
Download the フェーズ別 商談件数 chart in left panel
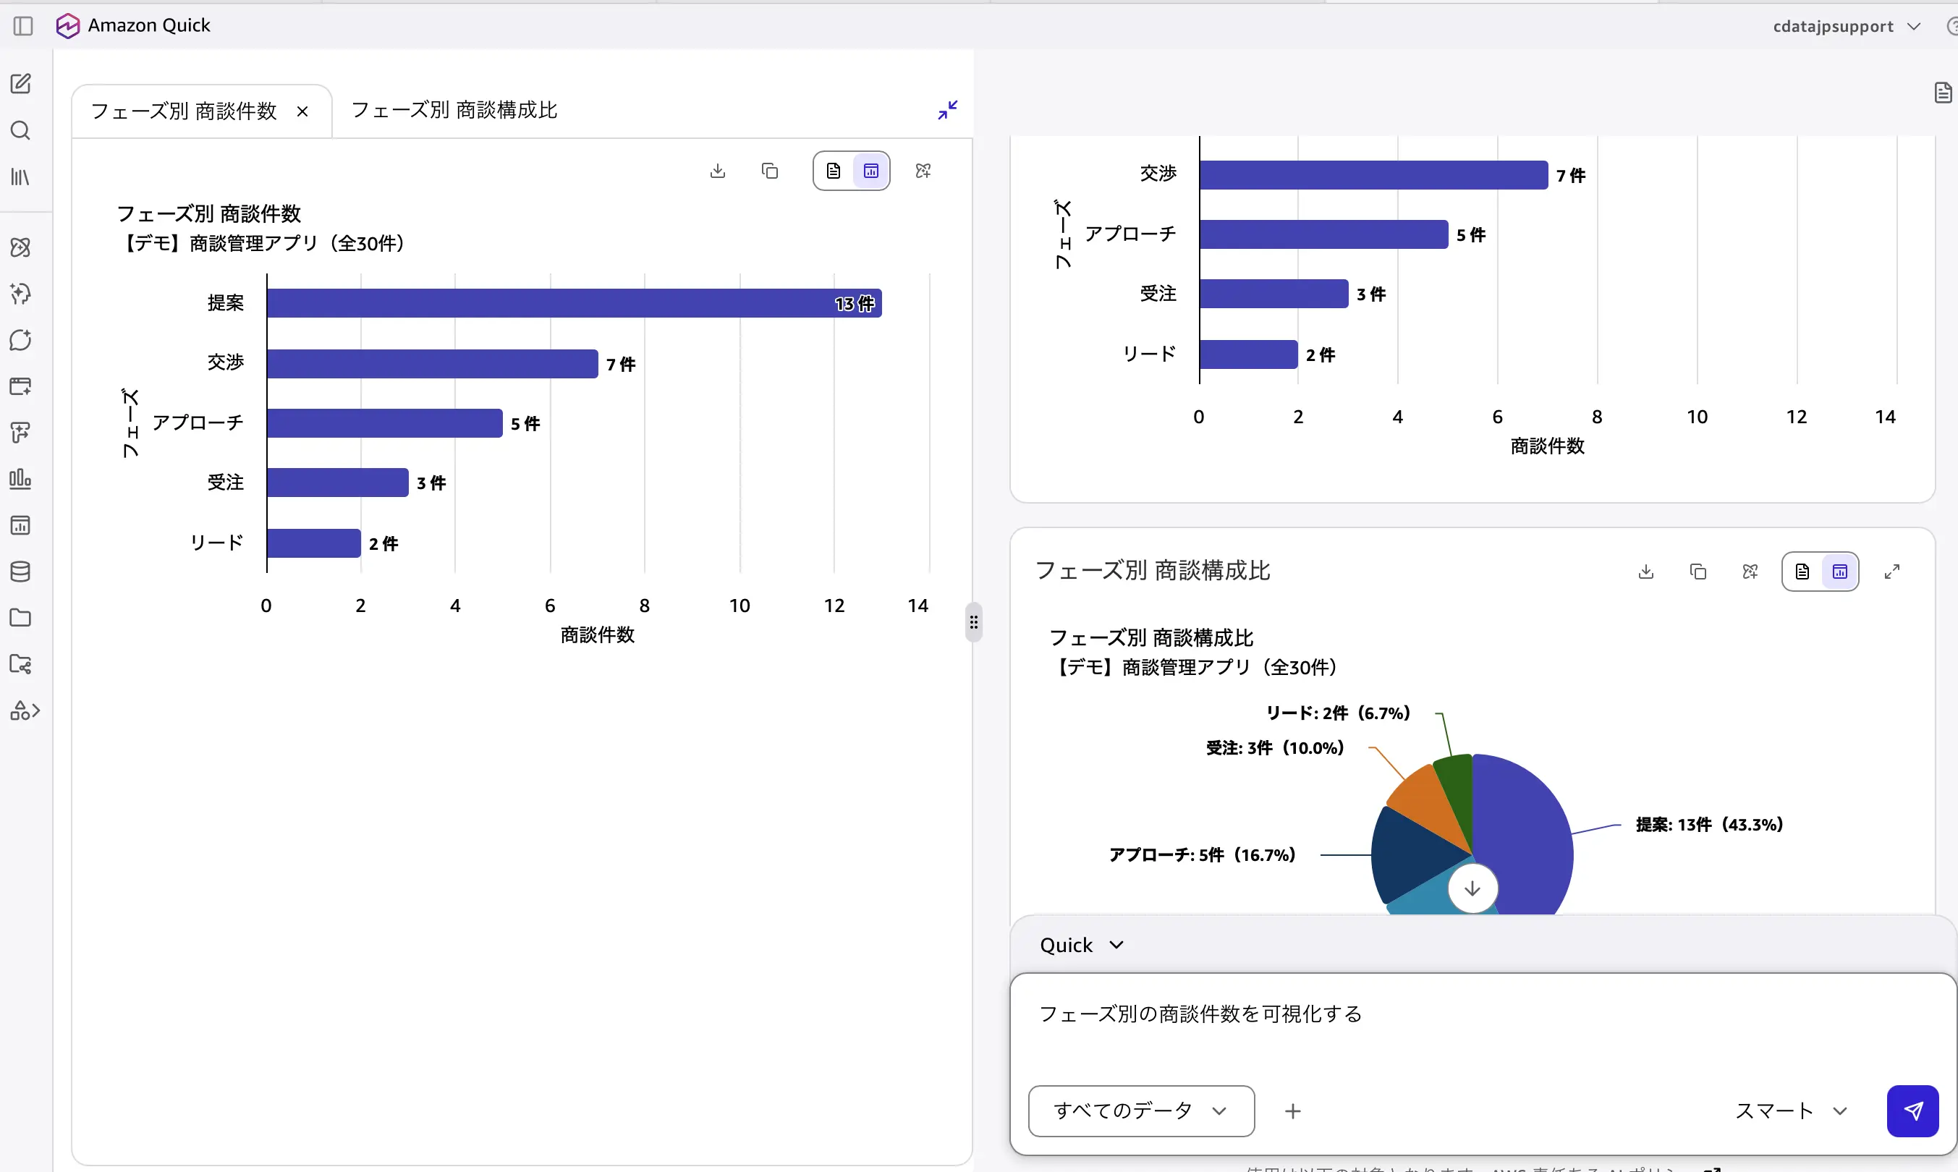click(717, 171)
